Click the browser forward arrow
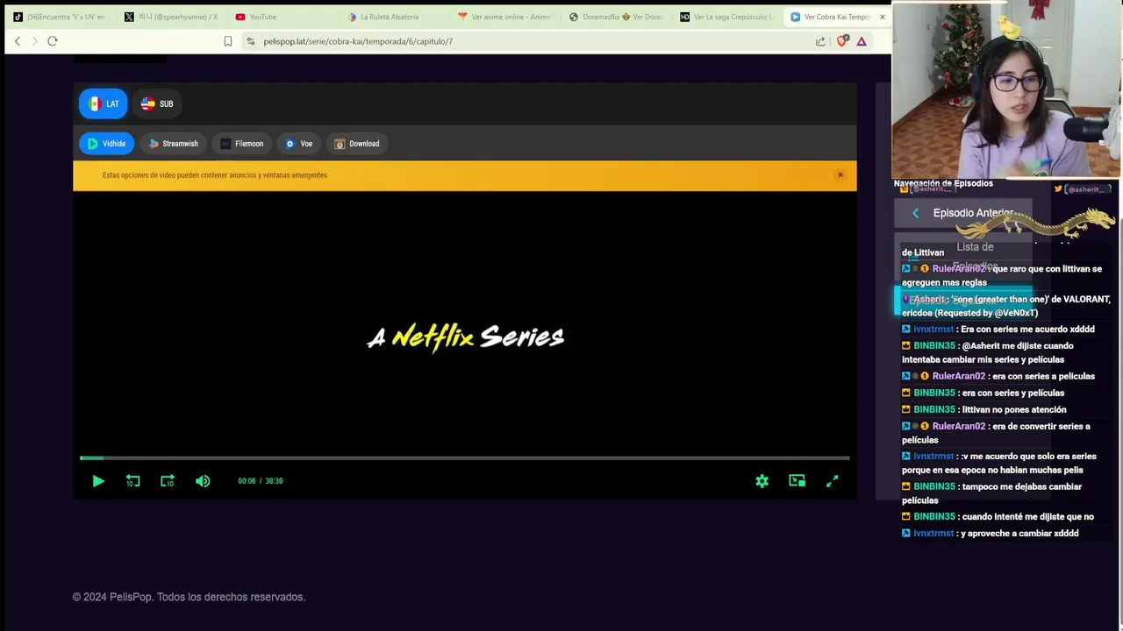 point(35,41)
